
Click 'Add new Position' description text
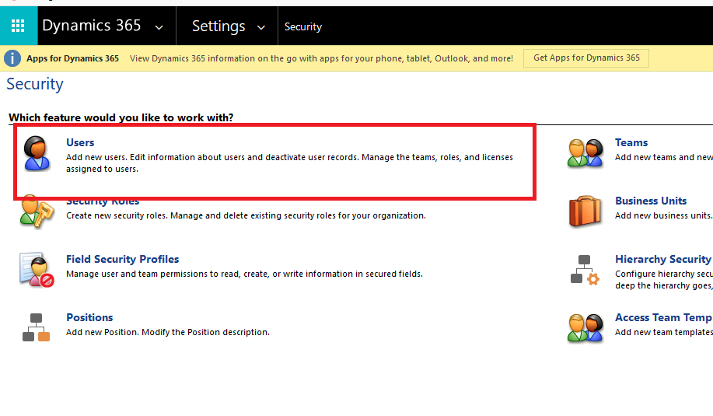pos(168,332)
